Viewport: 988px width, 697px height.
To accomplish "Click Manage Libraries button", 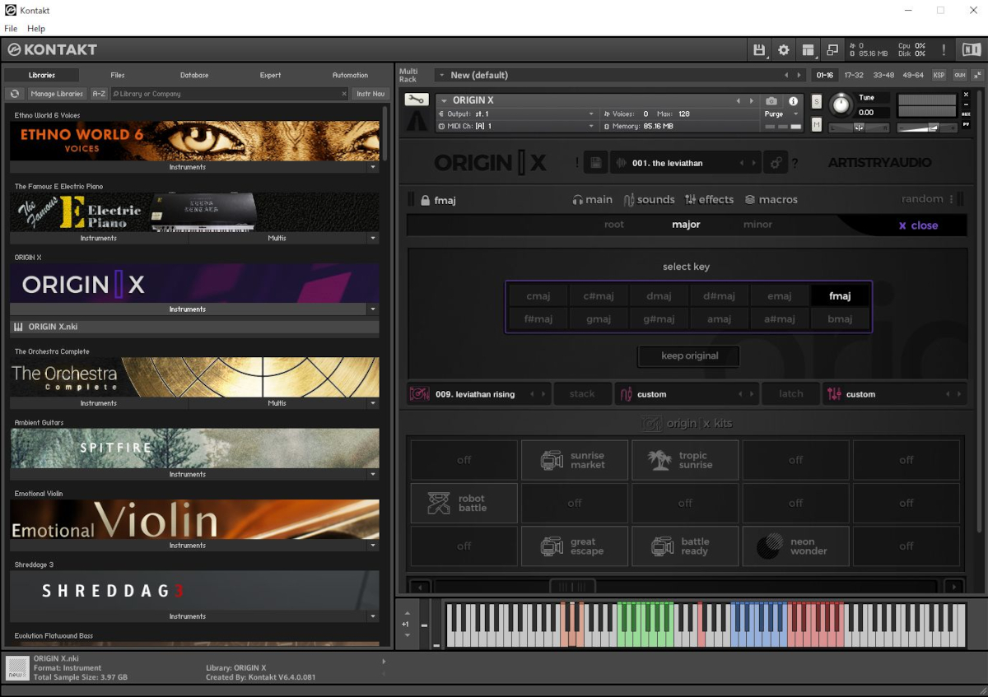I will 57,94.
